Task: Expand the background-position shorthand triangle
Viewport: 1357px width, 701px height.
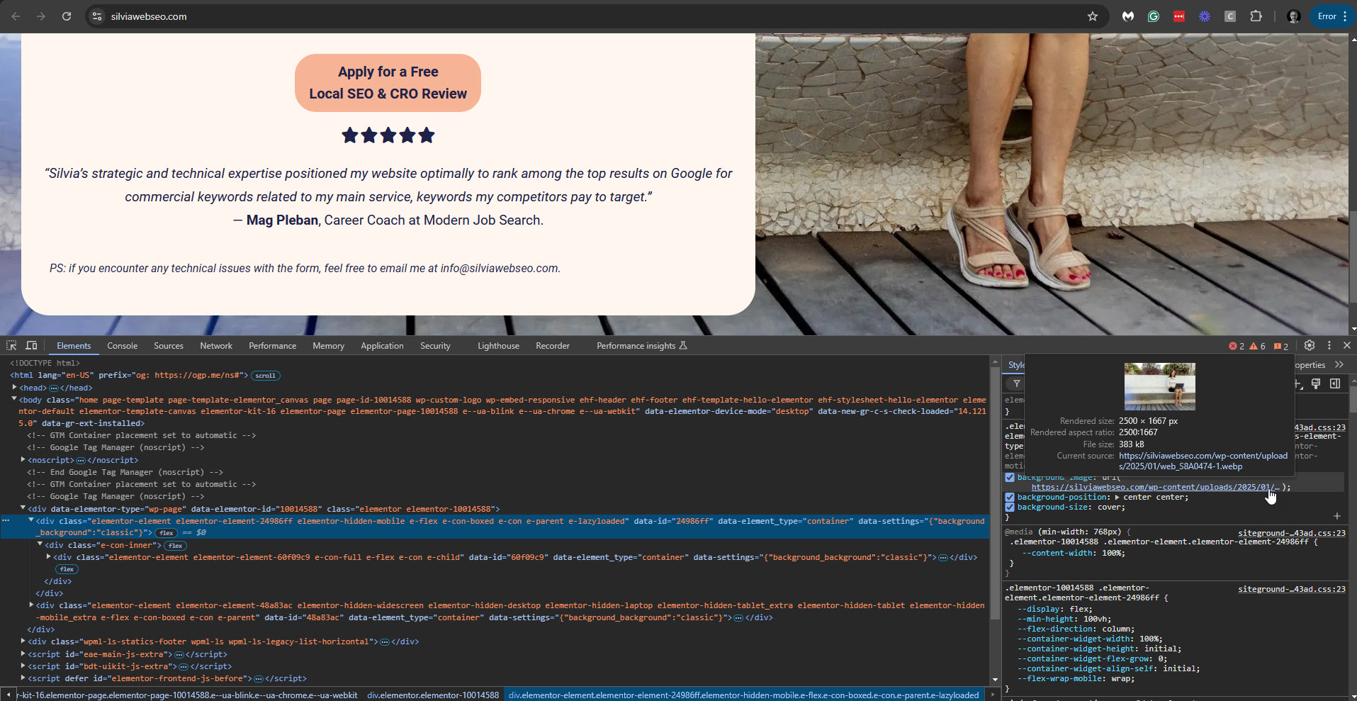Action: [x=1117, y=498]
